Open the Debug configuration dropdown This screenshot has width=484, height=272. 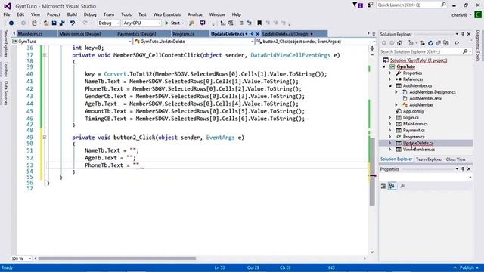108,23
